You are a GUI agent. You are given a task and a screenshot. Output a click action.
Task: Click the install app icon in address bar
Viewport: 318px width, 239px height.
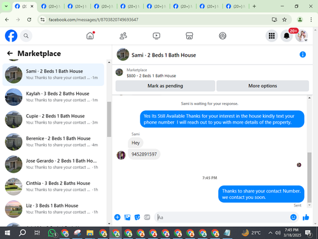pos(274,20)
